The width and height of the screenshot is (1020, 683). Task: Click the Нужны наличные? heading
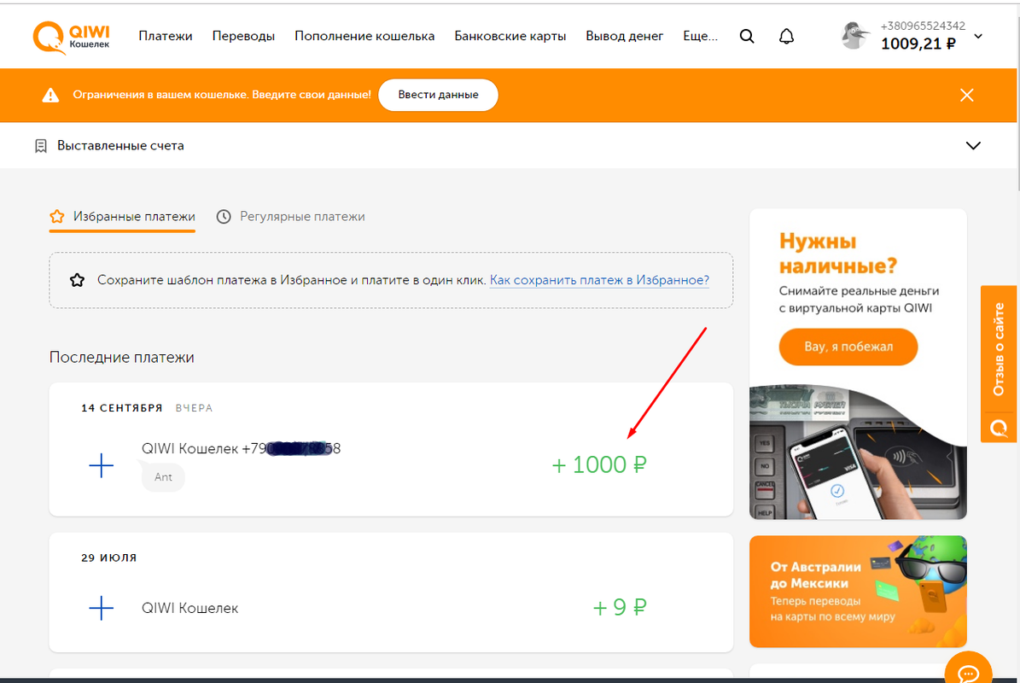tap(838, 253)
